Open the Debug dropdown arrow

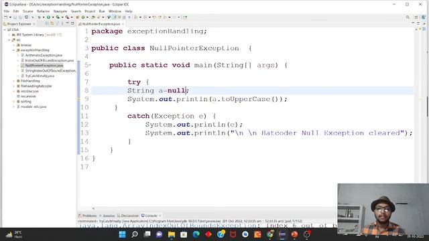[44, 17]
